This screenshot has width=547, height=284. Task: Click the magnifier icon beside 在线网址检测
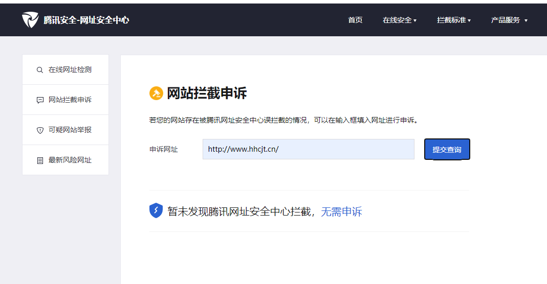(40, 70)
